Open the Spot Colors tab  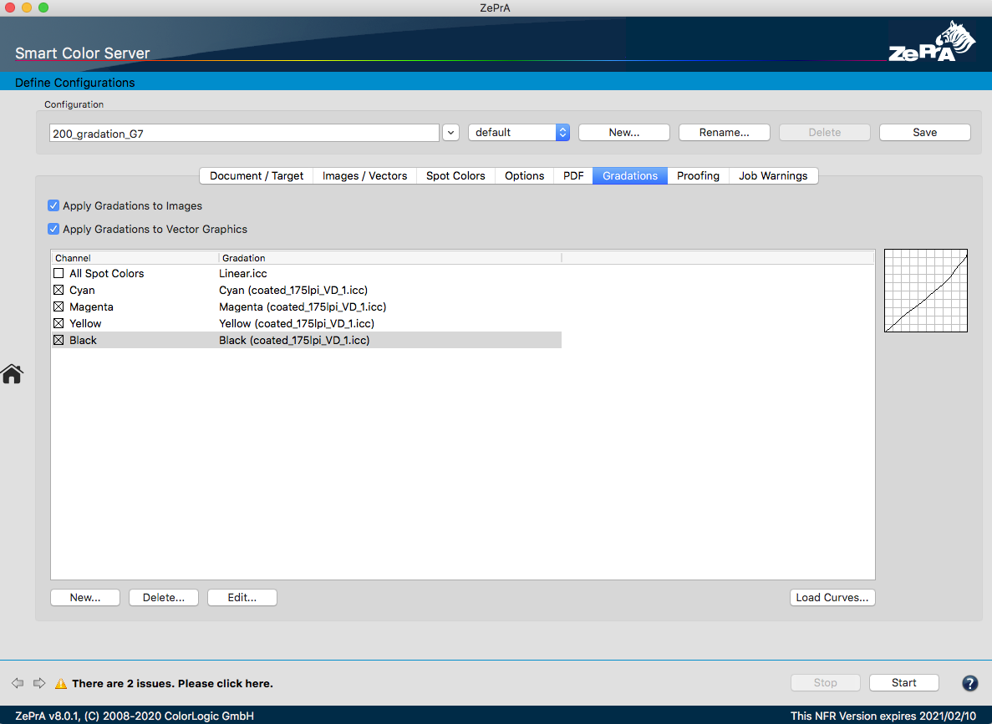[x=455, y=176]
